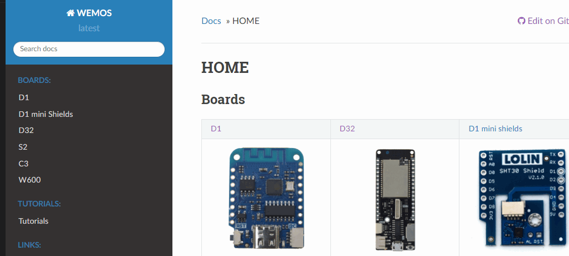
Task: Click the blue D1 mini board image
Action: [266, 198]
